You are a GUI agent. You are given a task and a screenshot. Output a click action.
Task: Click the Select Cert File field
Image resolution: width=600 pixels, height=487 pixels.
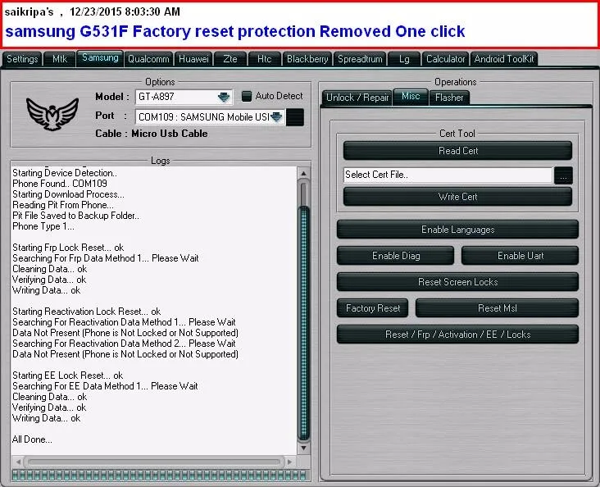point(448,175)
